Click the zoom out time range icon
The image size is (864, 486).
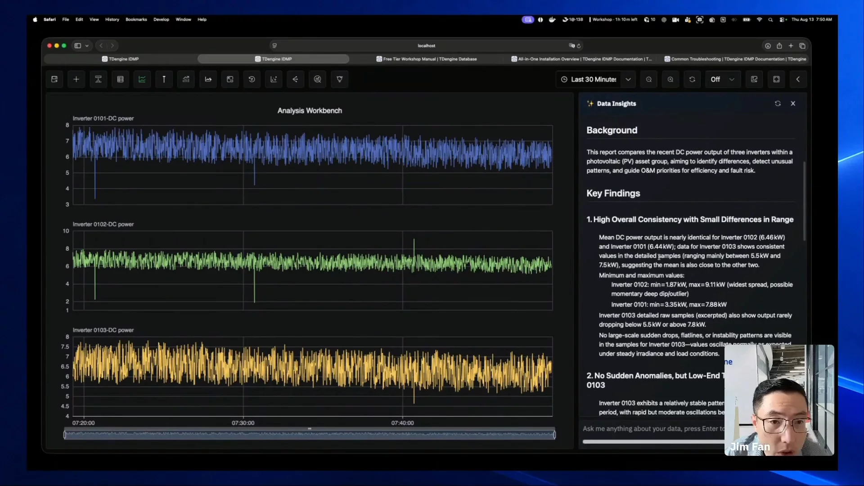click(x=649, y=79)
